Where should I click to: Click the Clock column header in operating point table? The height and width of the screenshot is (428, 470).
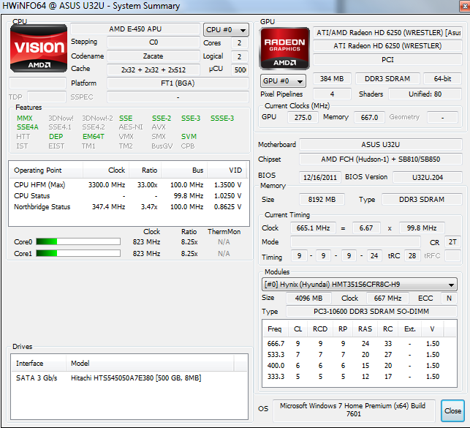click(106, 170)
